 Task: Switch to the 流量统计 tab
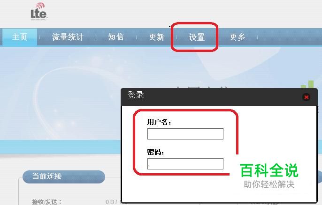(68, 37)
